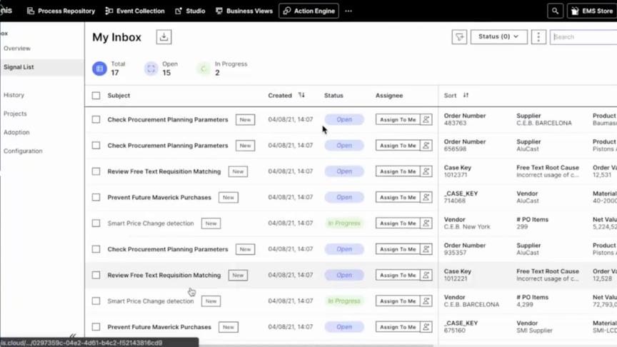Focus the Search input field
The height and width of the screenshot is (347, 617).
[583, 37]
